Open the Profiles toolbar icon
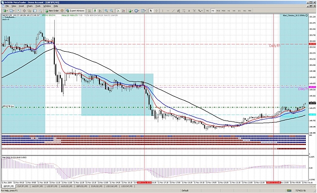This screenshot has height=193, width=317. click(11, 11)
